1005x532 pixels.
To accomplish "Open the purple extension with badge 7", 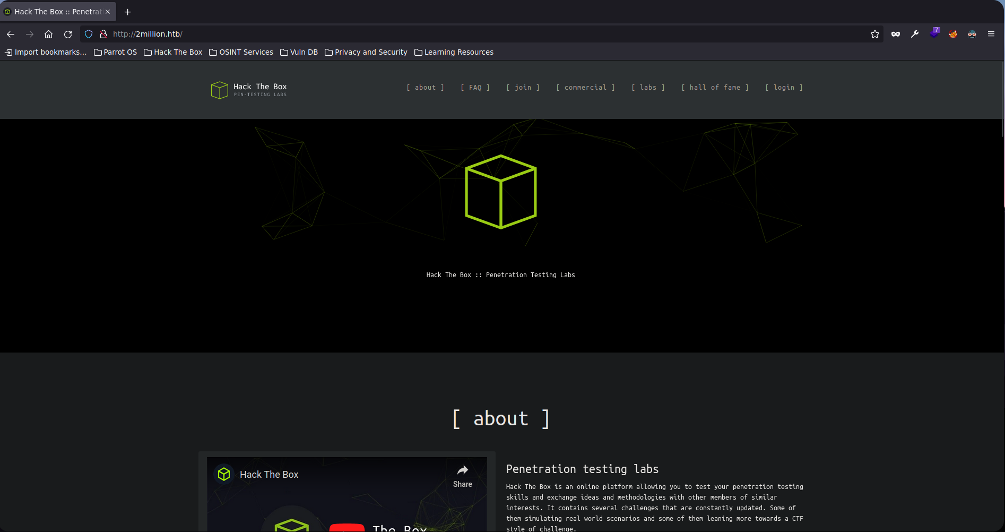I will tap(934, 33).
